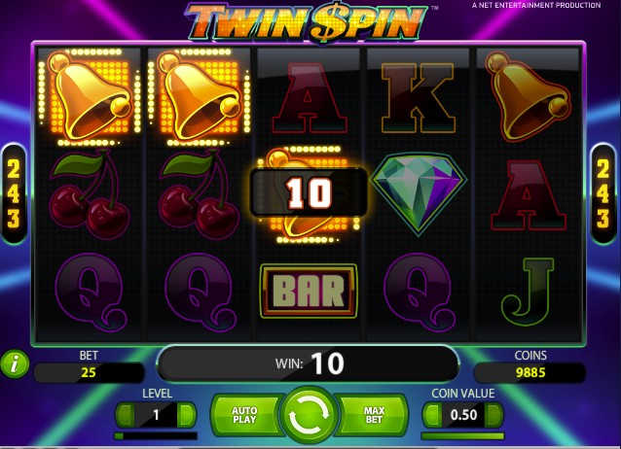Click the BAR symbol on reel three
Image resolution: width=621 pixels, height=449 pixels.
(x=309, y=292)
